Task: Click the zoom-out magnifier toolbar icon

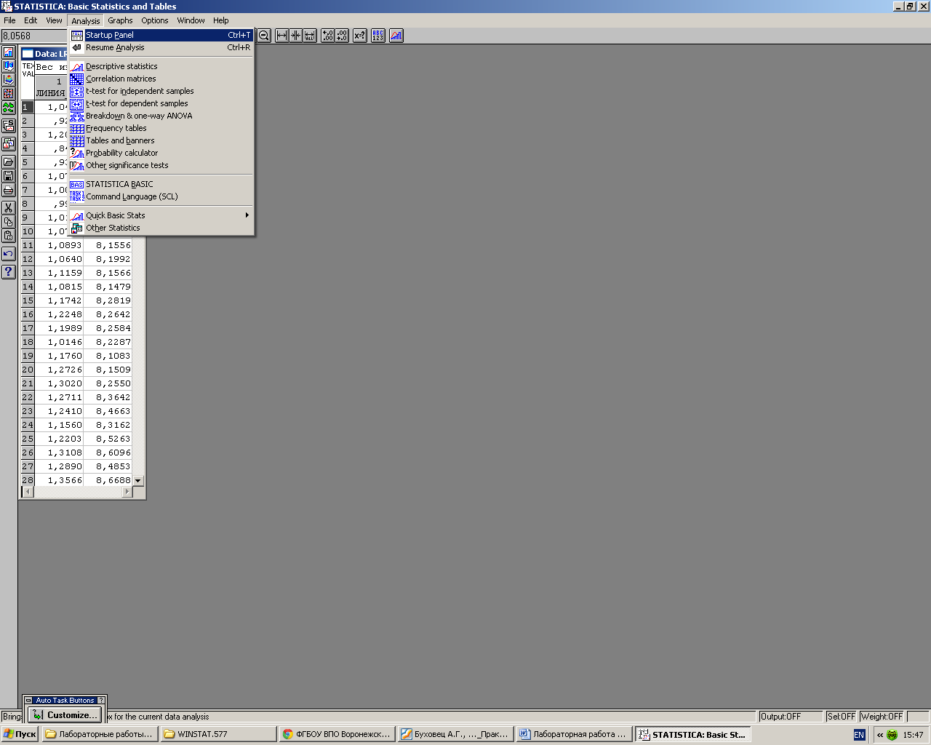Action: (x=264, y=35)
